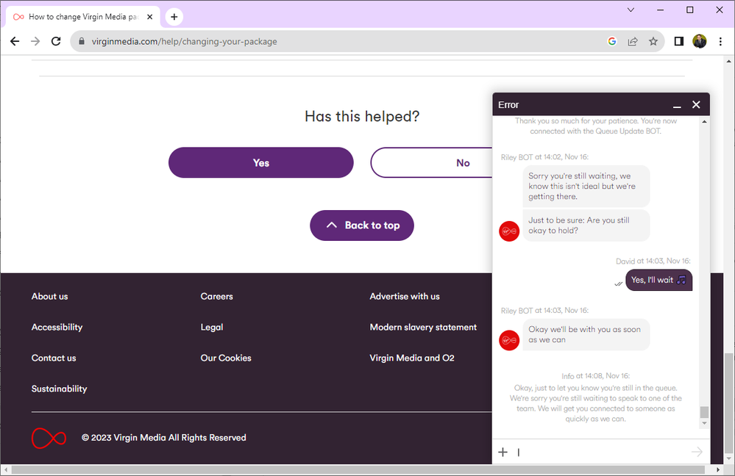735x476 pixels.
Task: Click page scrollbar up arrow
Action: [728, 61]
